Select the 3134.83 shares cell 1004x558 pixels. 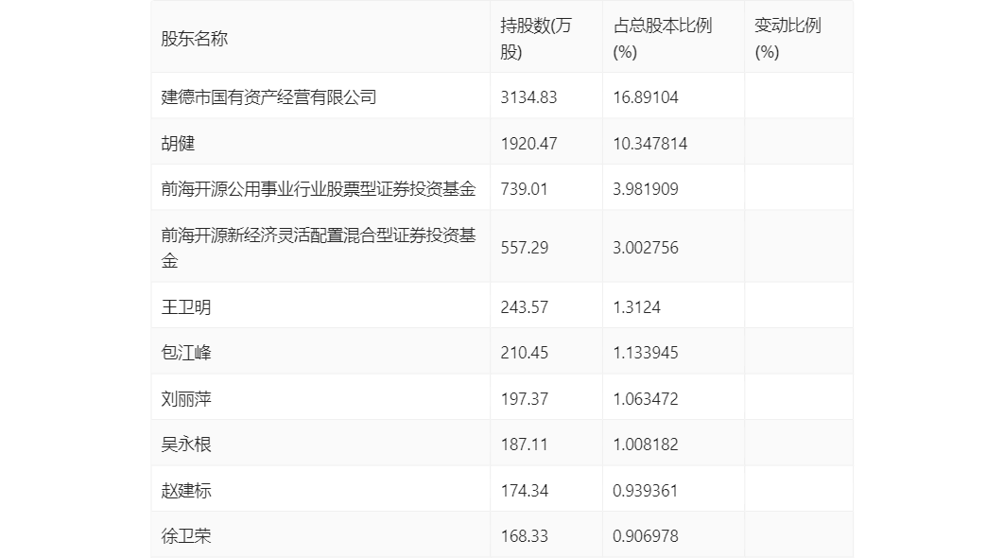[528, 97]
